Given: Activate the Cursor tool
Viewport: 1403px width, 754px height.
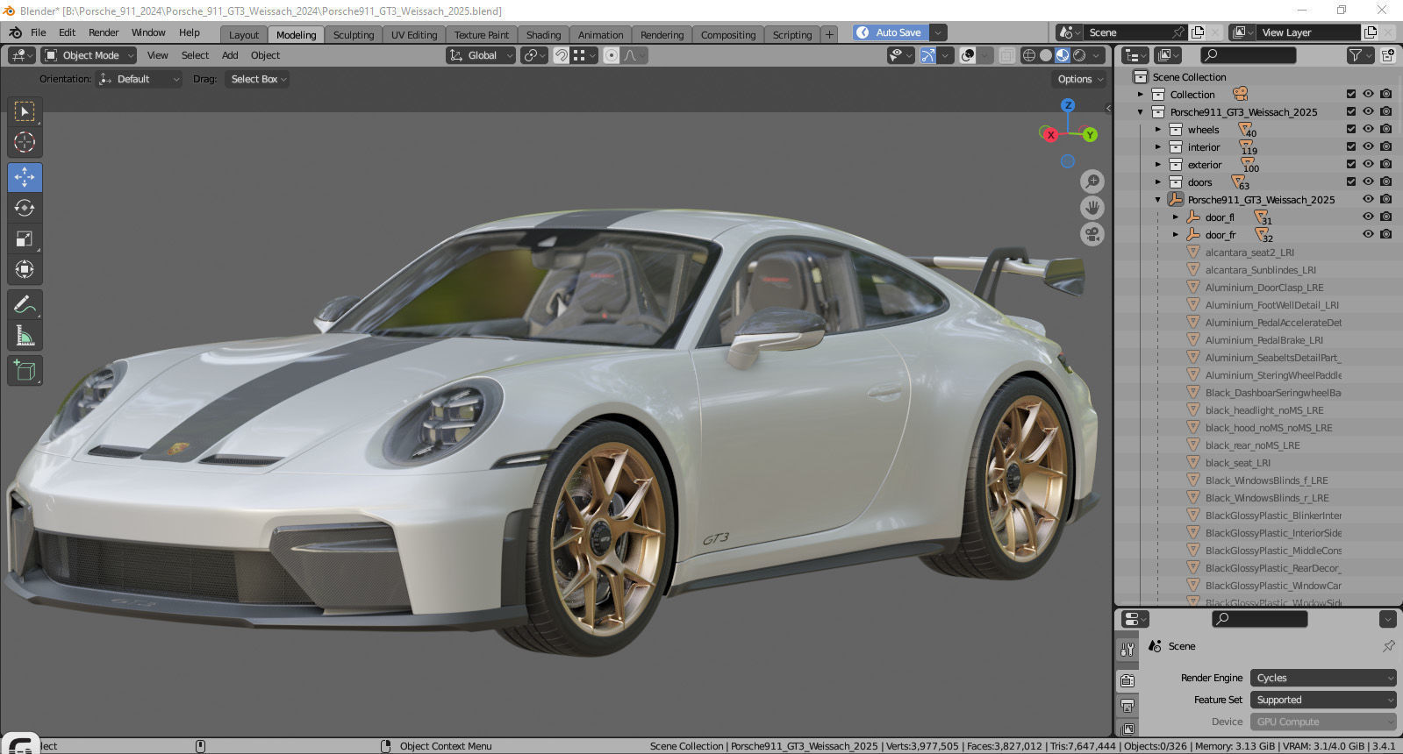Looking at the screenshot, I should pos(25,142).
